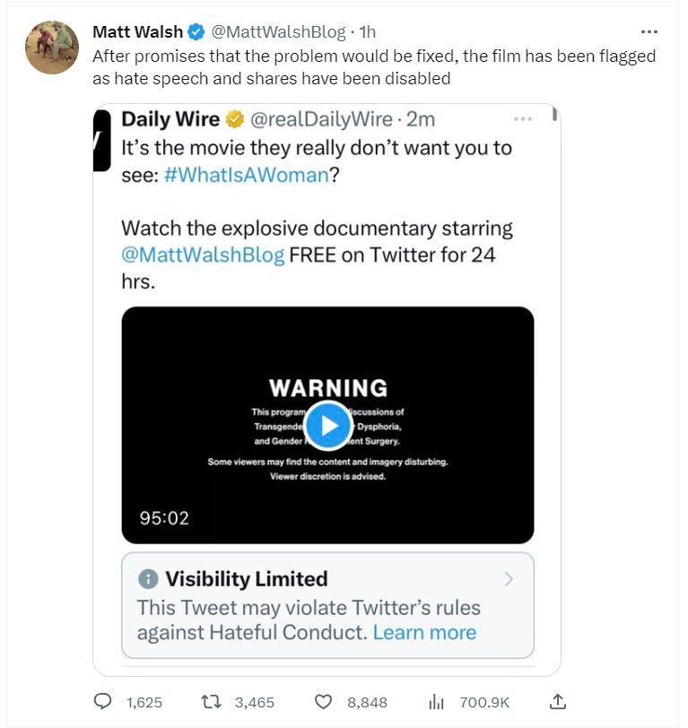Open the Learn more link

(x=424, y=632)
